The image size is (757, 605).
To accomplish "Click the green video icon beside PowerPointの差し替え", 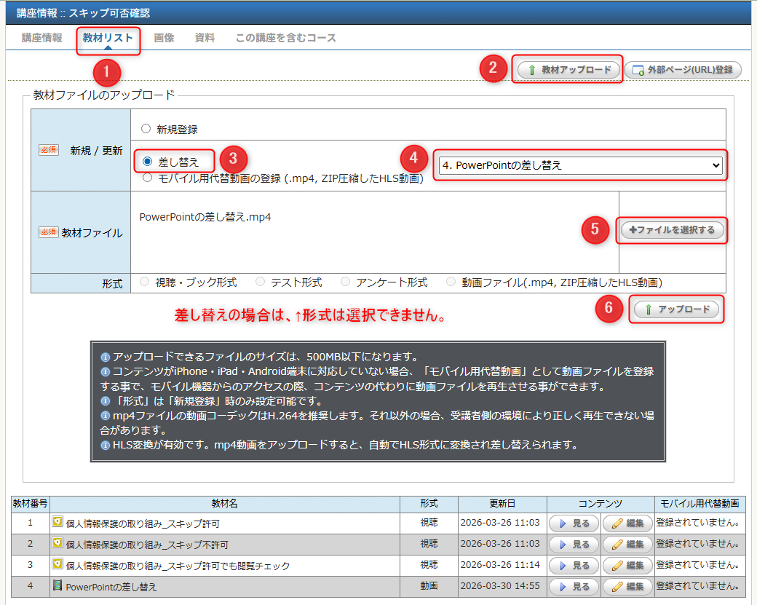I will 57,587.
